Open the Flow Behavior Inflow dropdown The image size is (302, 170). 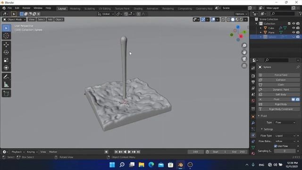285,141
